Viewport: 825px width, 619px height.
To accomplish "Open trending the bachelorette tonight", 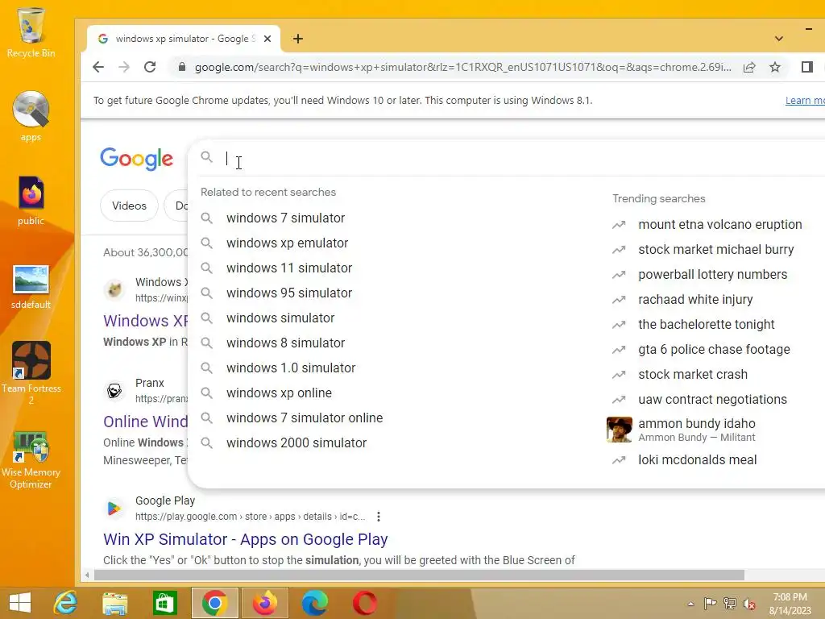I will click(x=706, y=325).
